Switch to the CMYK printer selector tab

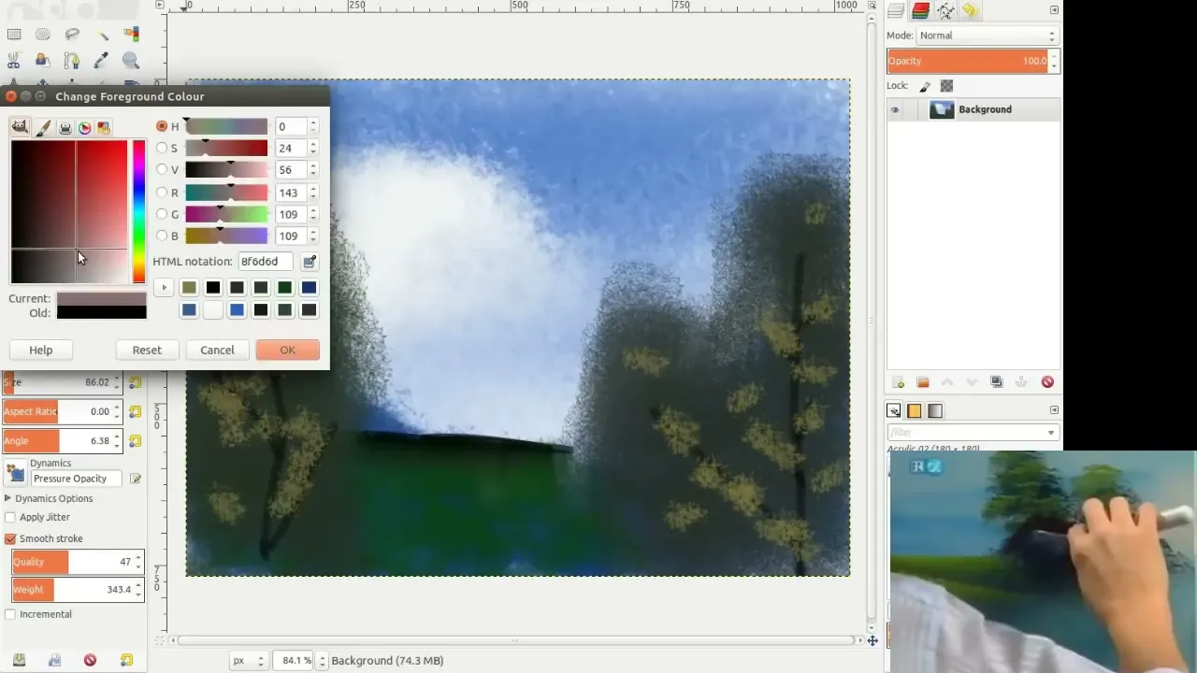click(65, 128)
